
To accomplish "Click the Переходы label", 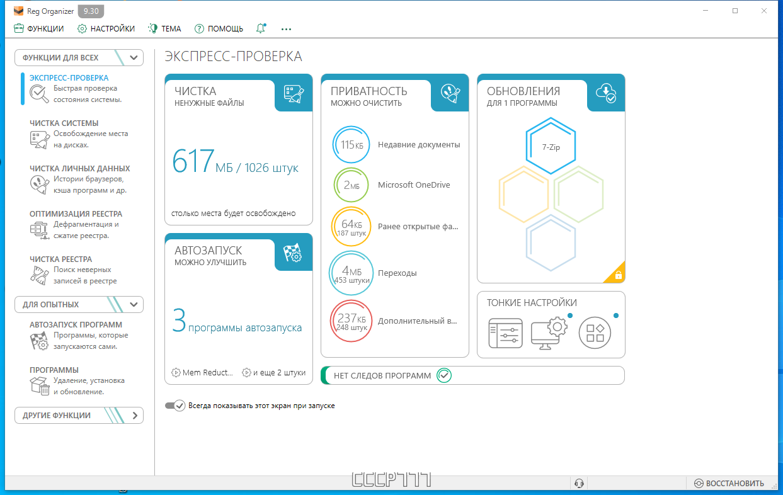I will point(397,273).
